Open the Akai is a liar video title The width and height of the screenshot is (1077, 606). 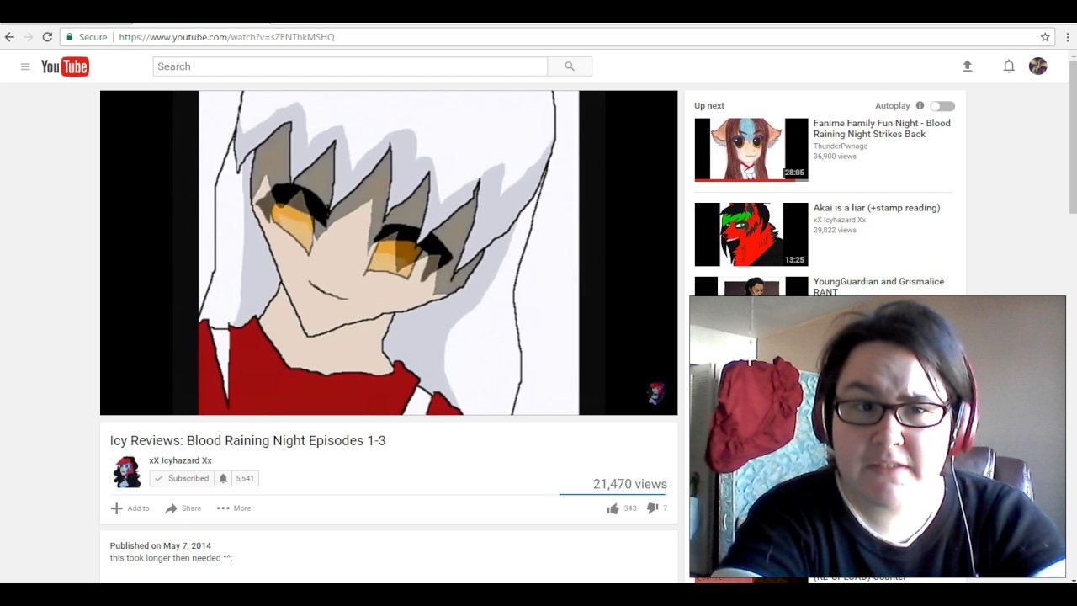pyautogui.click(x=876, y=208)
